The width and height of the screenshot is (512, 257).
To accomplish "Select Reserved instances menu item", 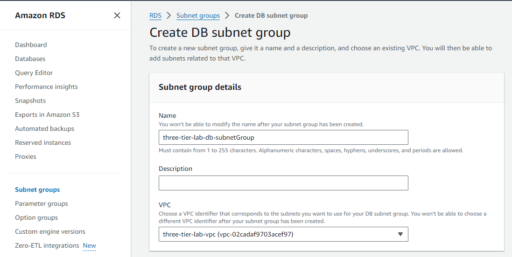I will point(43,142).
